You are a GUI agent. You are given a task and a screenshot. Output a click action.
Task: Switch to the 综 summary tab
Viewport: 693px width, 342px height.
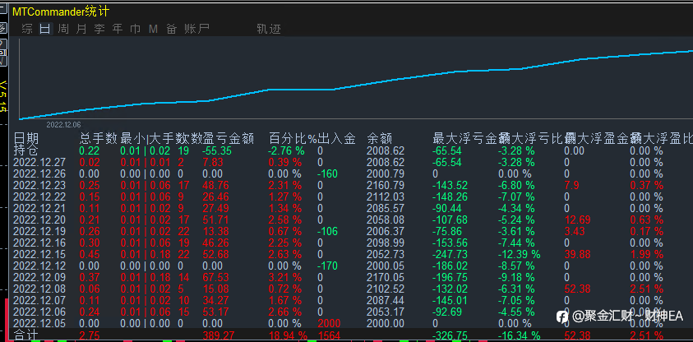click(27, 29)
